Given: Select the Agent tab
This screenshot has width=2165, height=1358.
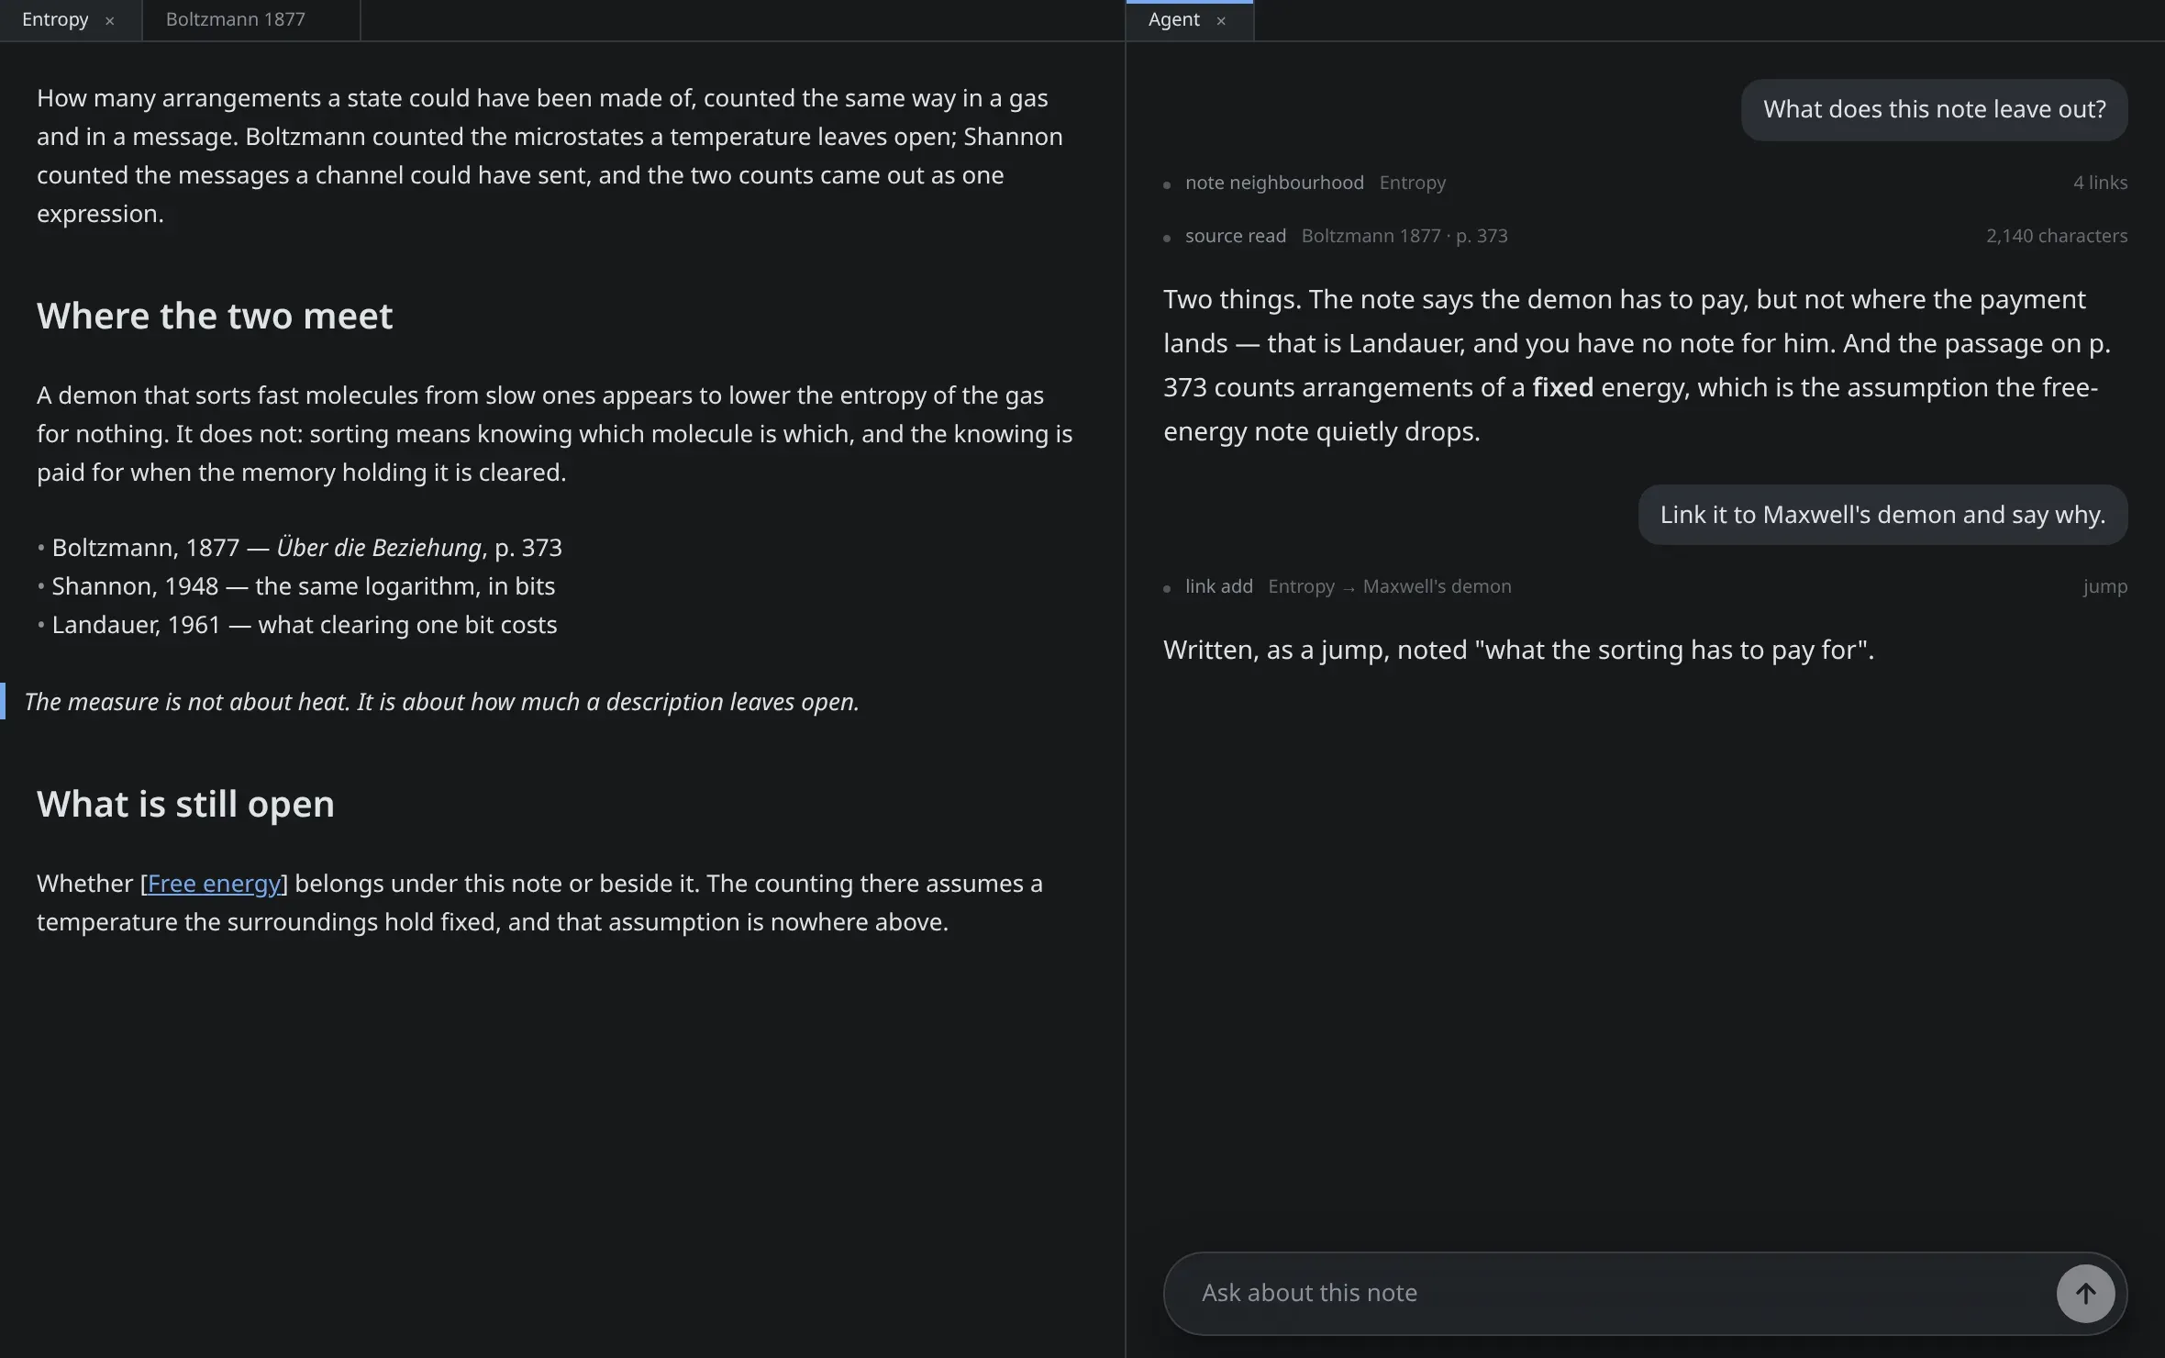Looking at the screenshot, I should pos(1173,19).
